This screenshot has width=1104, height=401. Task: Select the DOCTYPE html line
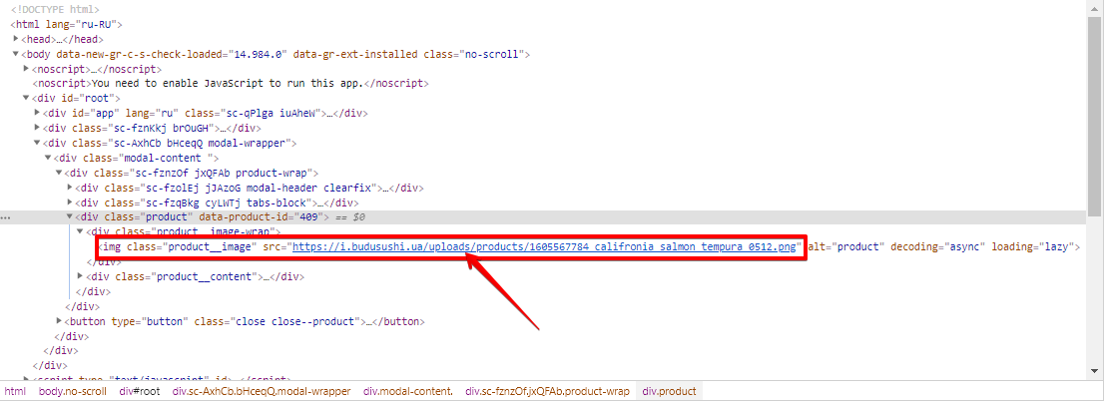click(x=55, y=9)
